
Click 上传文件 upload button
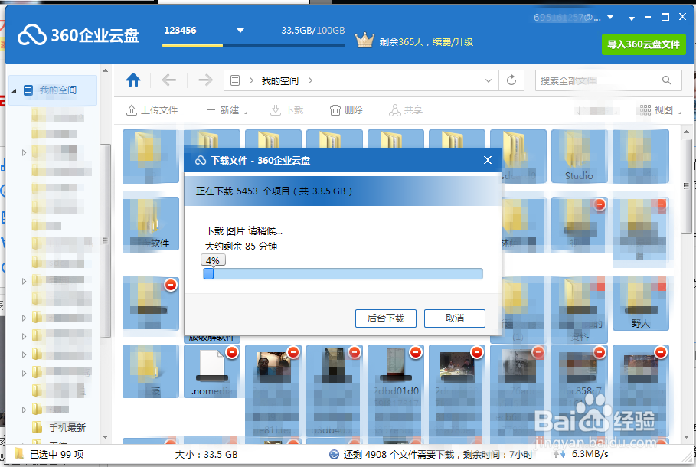point(152,110)
